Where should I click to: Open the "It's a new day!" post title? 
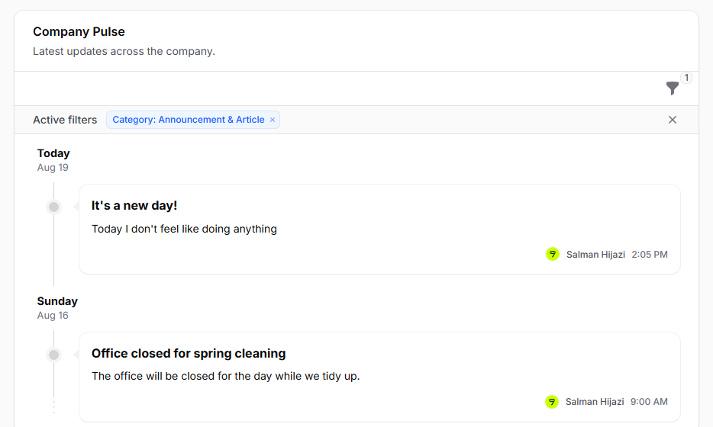point(134,206)
